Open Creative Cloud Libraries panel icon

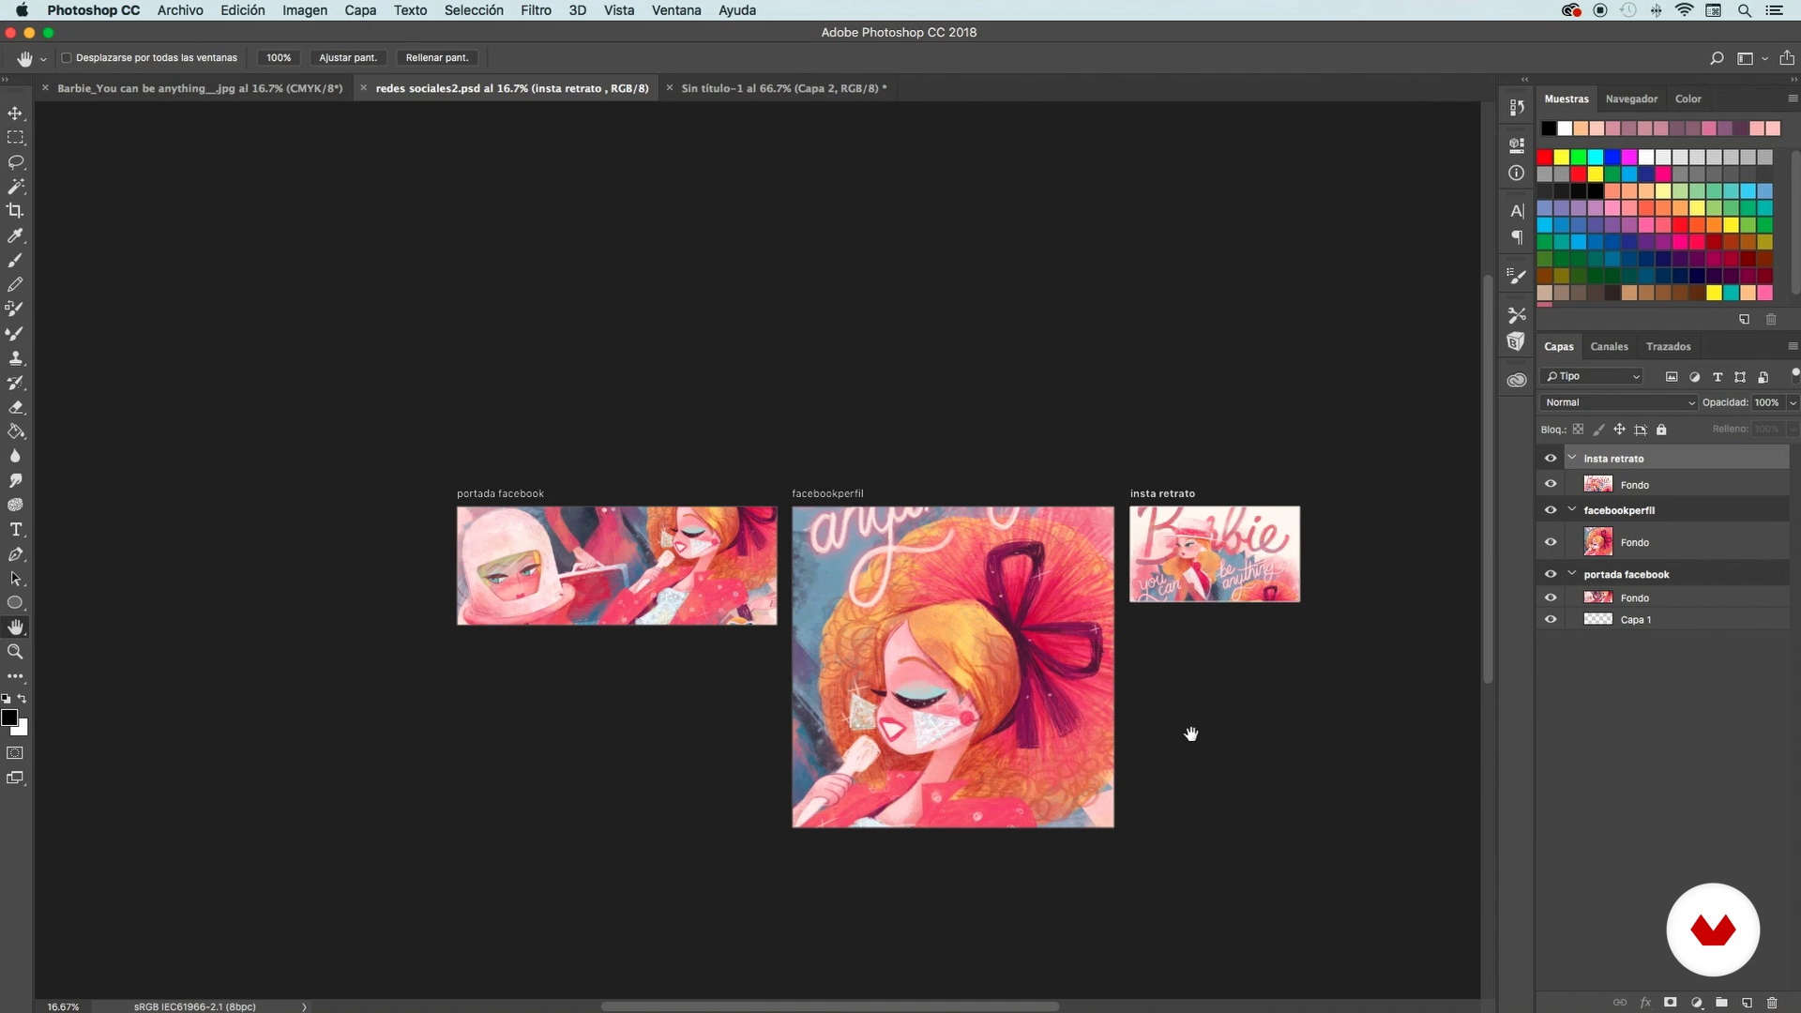click(x=1517, y=380)
